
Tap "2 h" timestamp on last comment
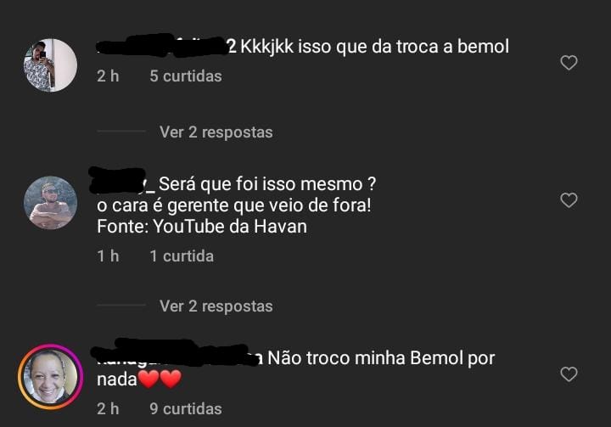[108, 408]
